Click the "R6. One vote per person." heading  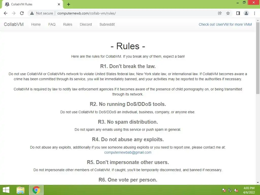(128, 180)
